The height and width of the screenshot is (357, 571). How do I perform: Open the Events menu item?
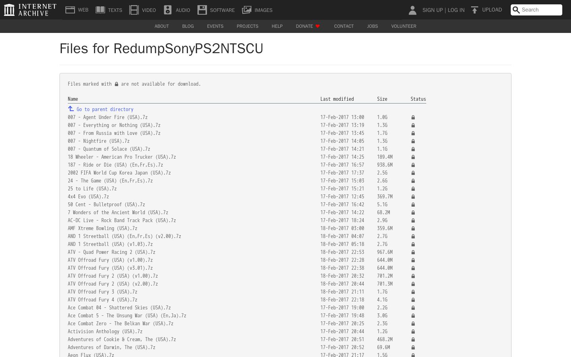[x=215, y=26]
